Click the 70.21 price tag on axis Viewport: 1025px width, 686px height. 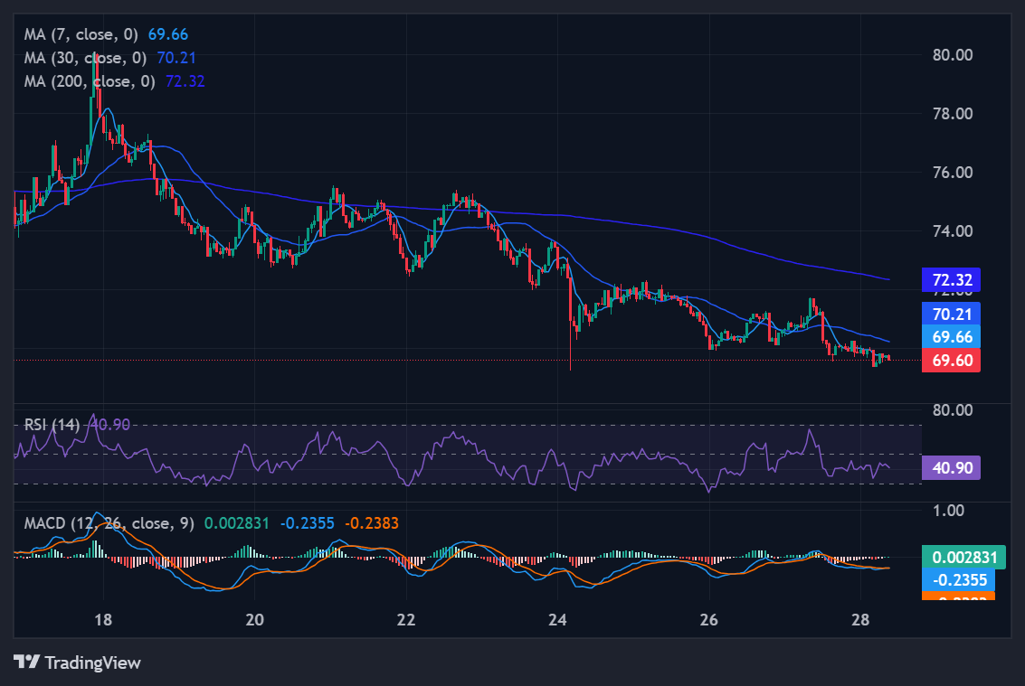(951, 314)
